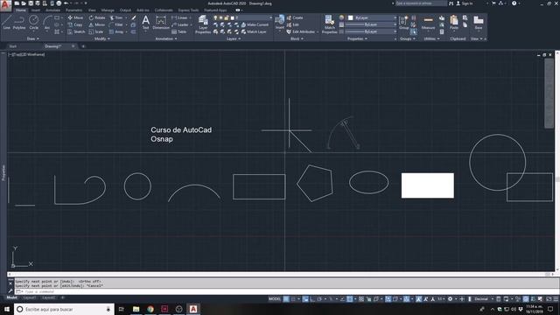Click the Array tool
Image resolution: width=560 pixels, height=315 pixels.
(x=116, y=31)
